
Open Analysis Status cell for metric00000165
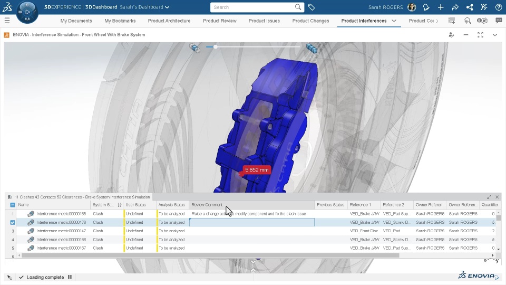pos(172,214)
